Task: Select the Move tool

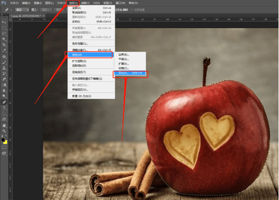Action: (4, 22)
